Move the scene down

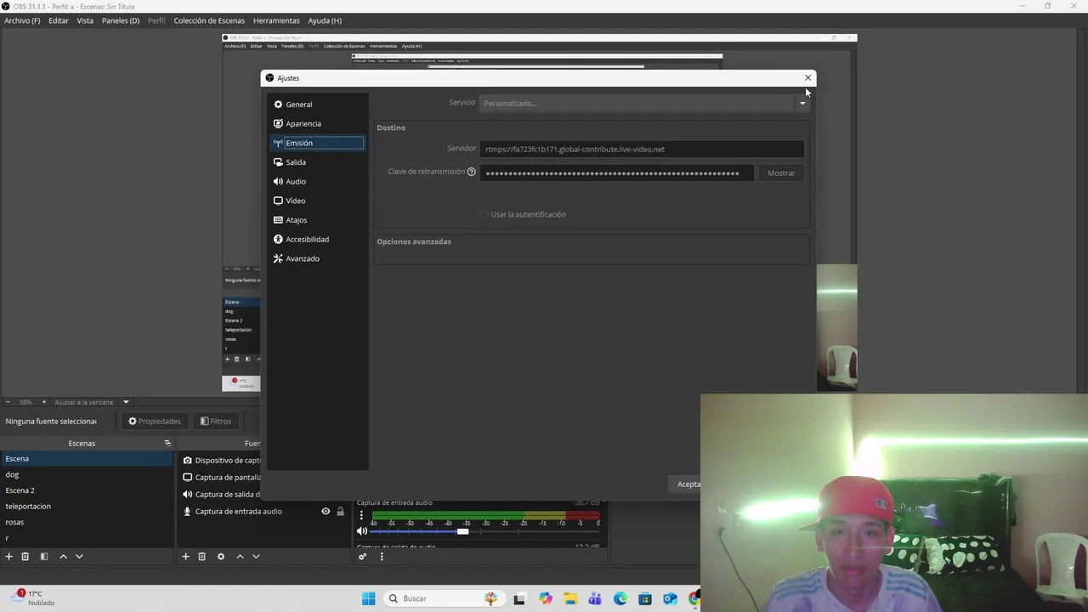[x=79, y=557]
